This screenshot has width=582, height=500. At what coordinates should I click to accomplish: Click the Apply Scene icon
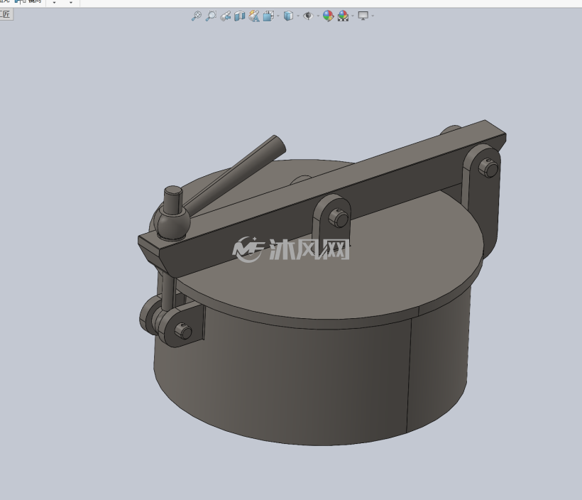coord(343,16)
